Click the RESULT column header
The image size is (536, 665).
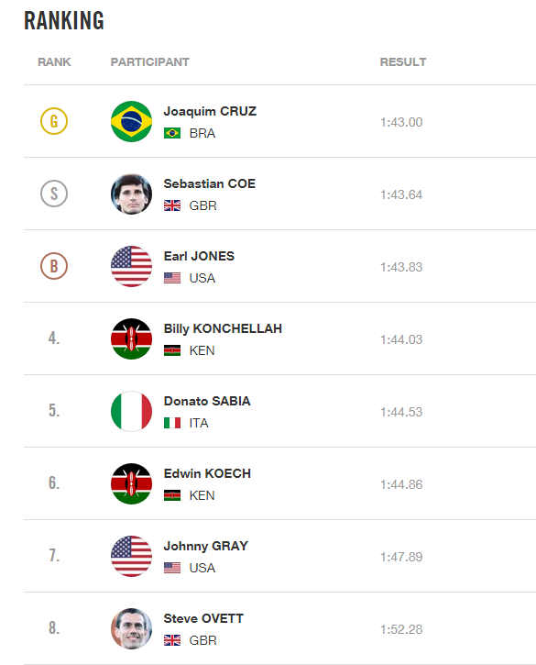(x=403, y=62)
